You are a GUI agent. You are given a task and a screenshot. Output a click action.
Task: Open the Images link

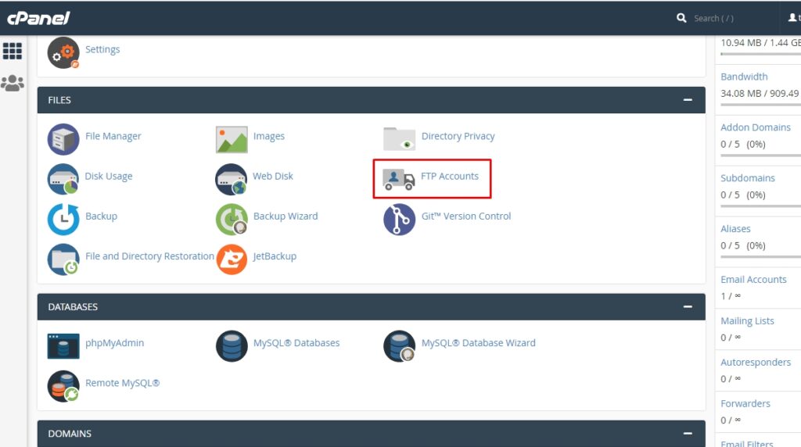[x=269, y=136]
